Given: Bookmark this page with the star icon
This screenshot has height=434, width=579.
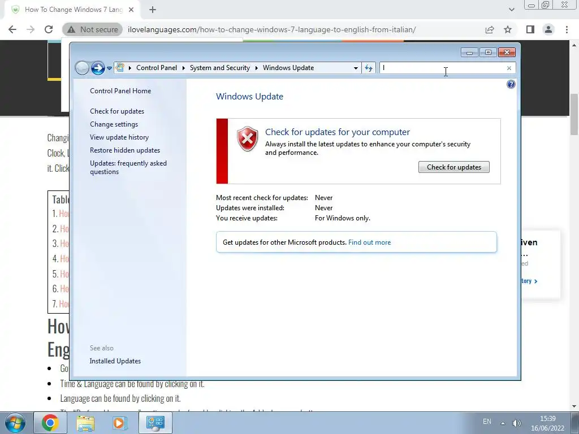Looking at the screenshot, I should coord(508,29).
